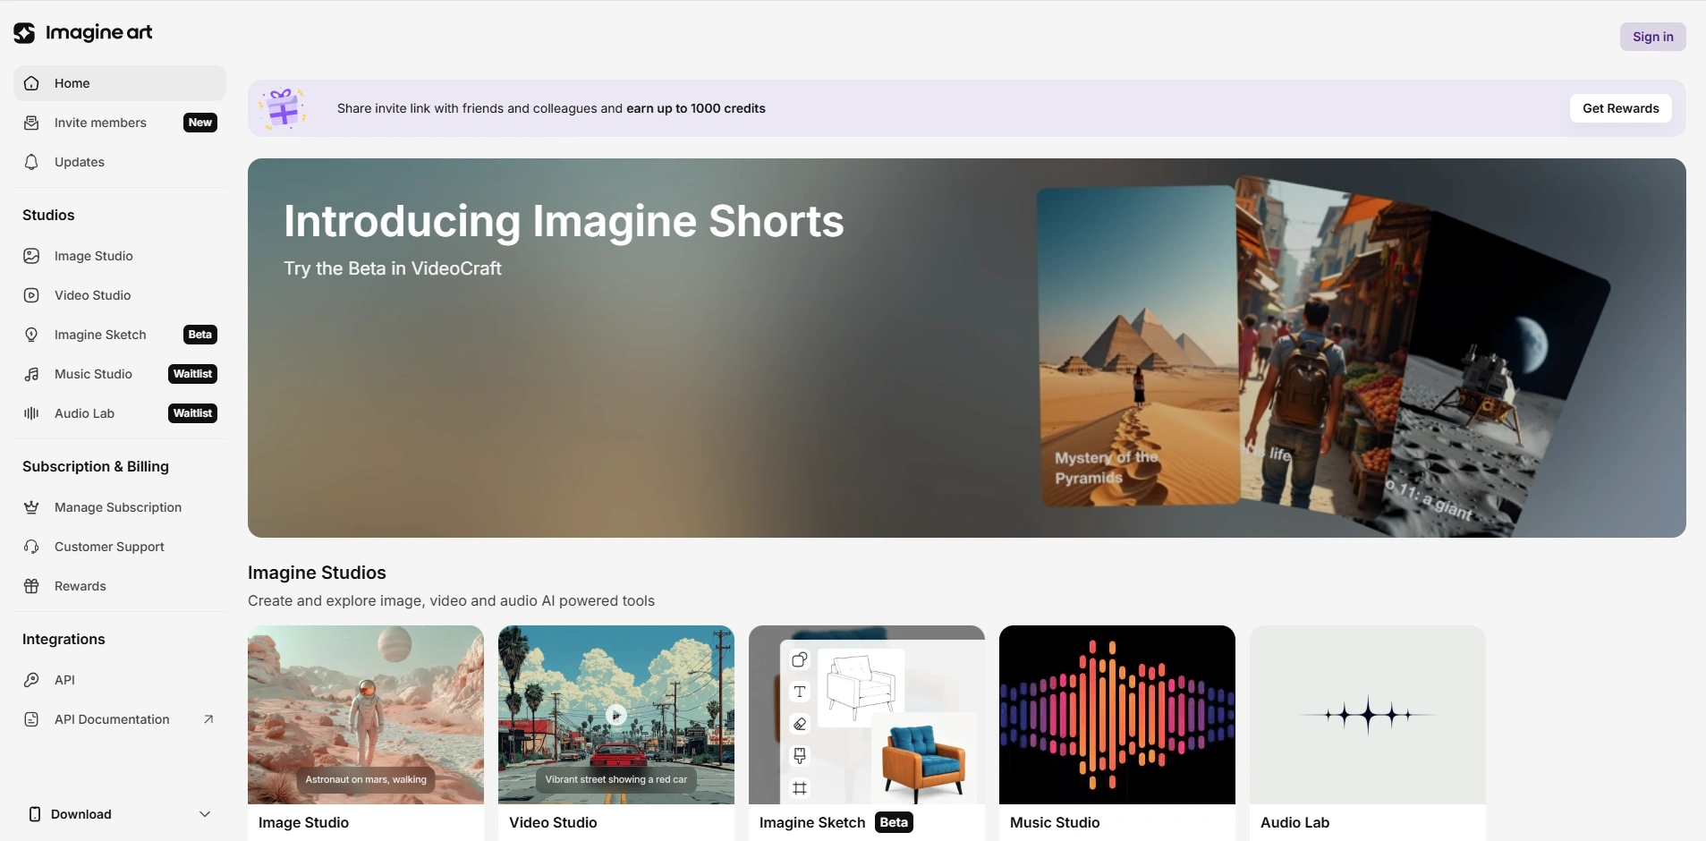Click the Manage Subscription crown icon
Image resolution: width=1706 pixels, height=841 pixels.
click(31, 507)
